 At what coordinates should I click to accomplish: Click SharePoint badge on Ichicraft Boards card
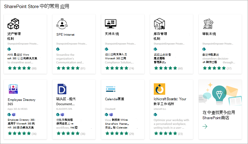click(x=155, y=115)
